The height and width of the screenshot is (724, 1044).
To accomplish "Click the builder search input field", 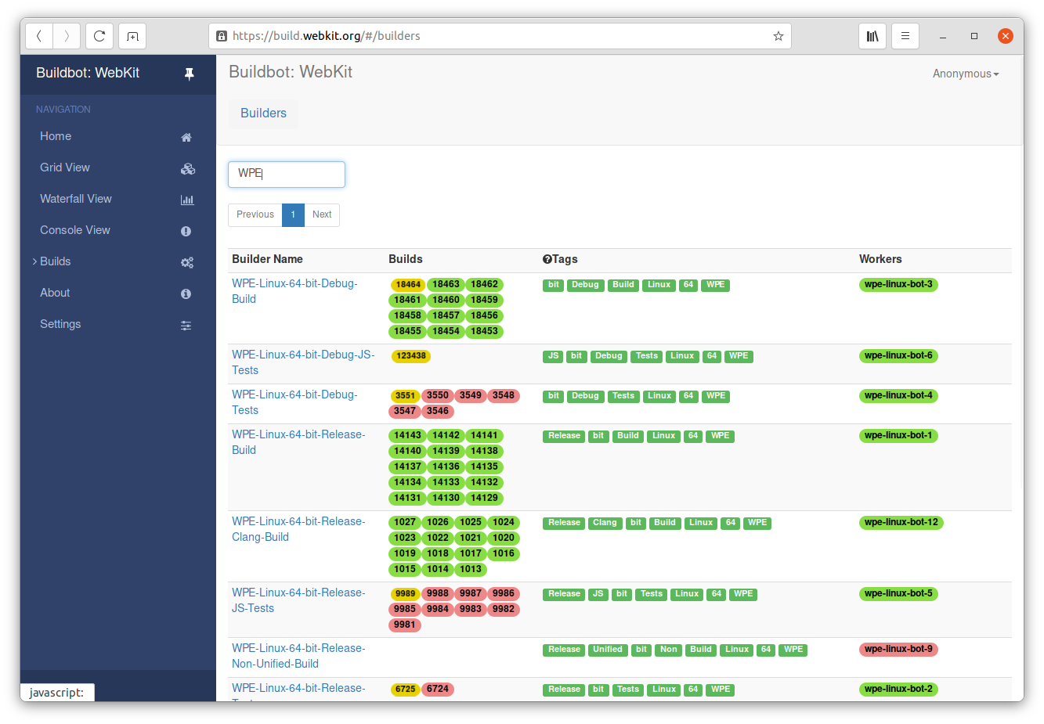I will tap(287, 174).
